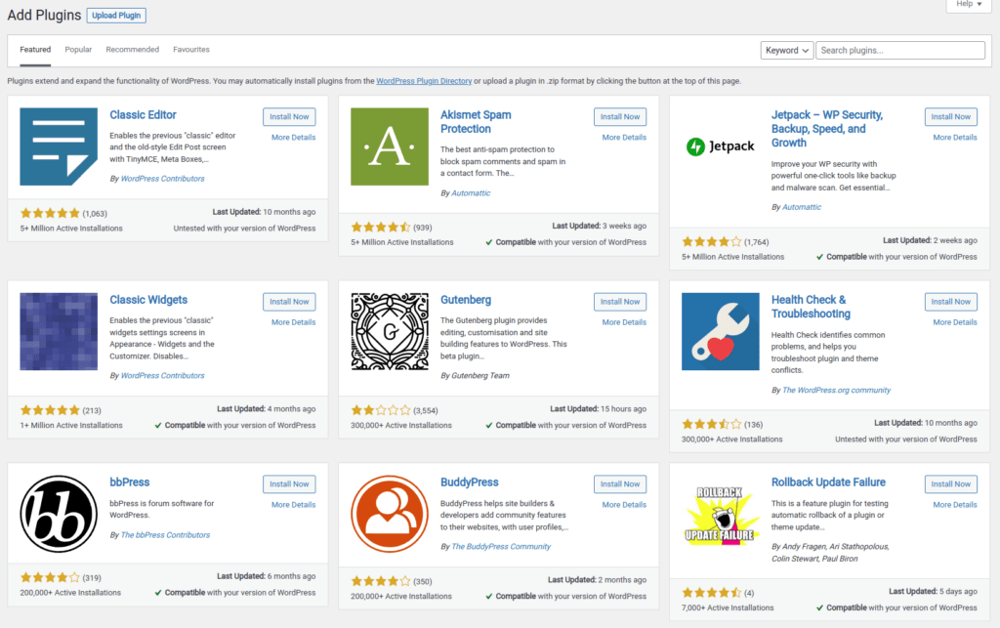Open the Favourites tab
Viewport: 1000px width, 628px height.
point(191,50)
